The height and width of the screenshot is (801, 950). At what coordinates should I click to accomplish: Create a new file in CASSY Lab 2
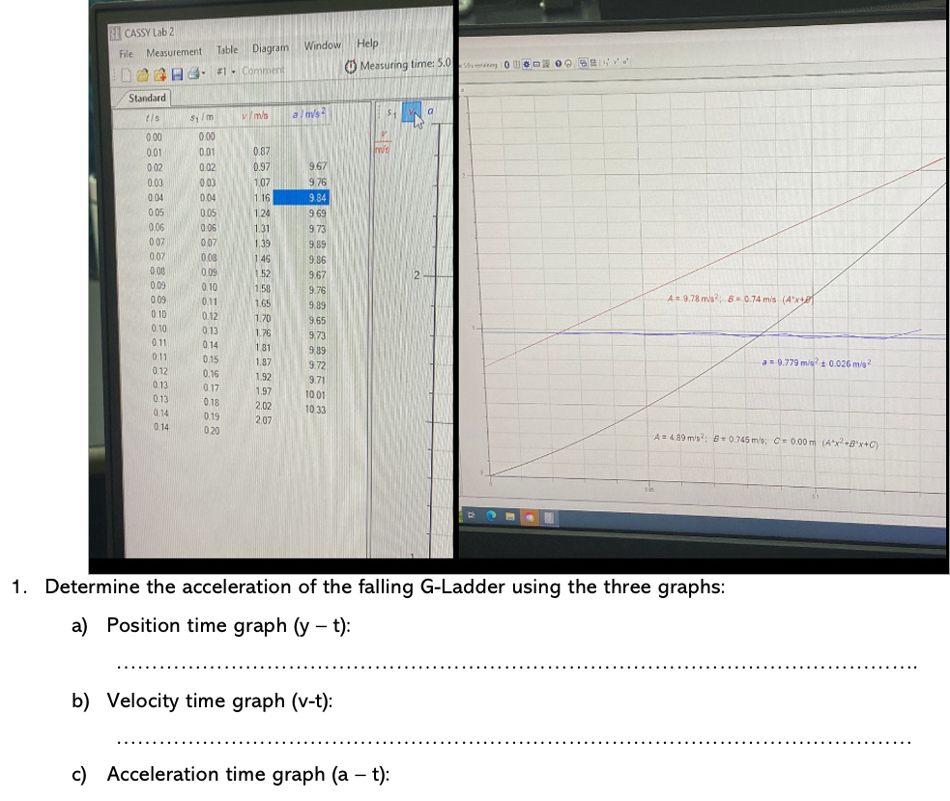click(x=127, y=73)
